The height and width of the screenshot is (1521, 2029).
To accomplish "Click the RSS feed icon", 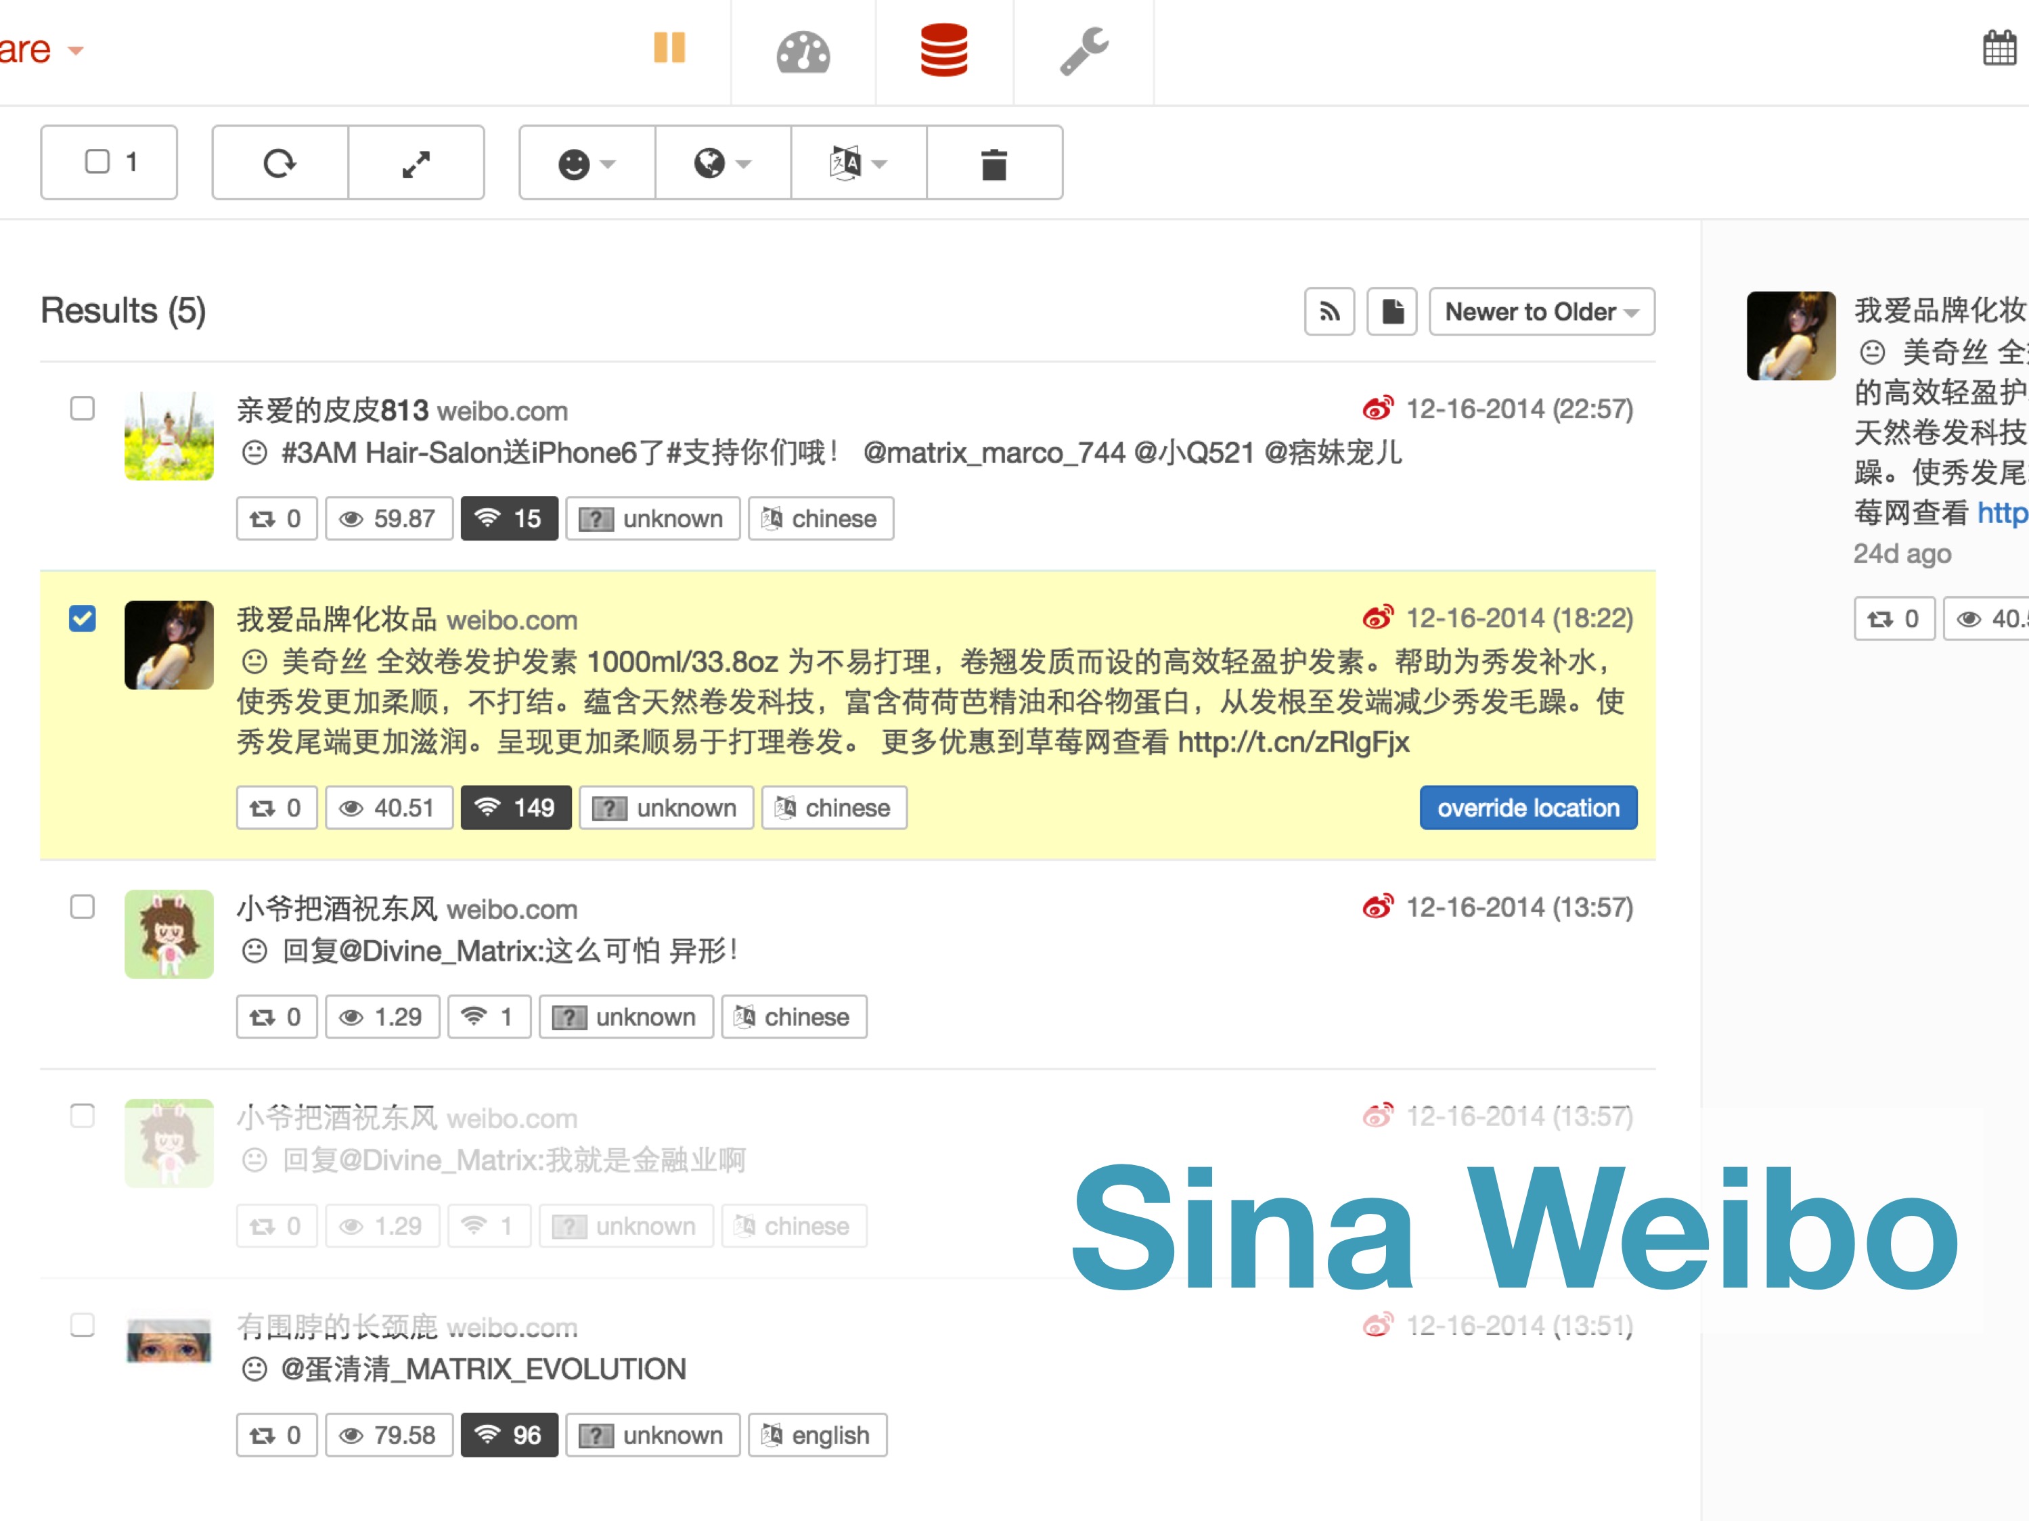I will 1329,312.
